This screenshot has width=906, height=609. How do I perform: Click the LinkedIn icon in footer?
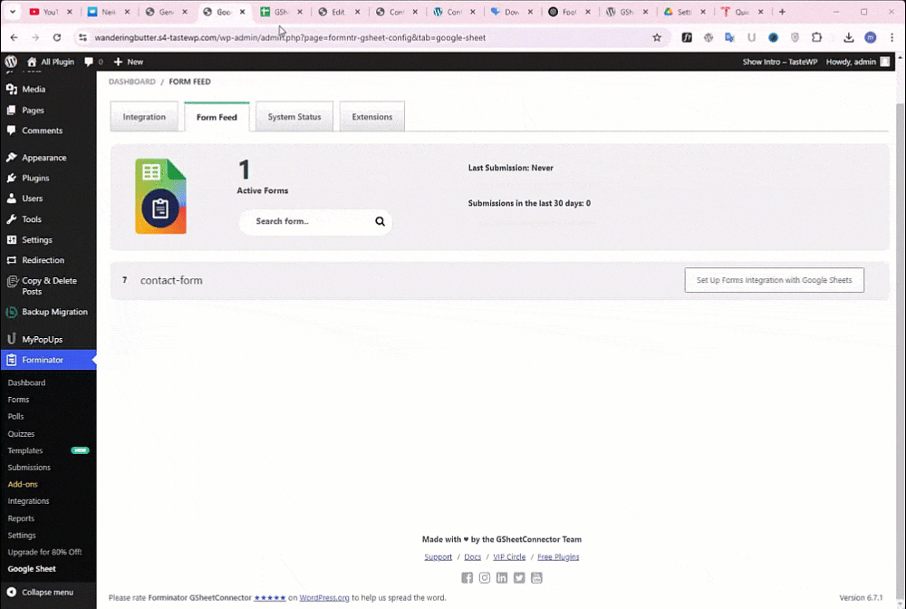point(502,578)
